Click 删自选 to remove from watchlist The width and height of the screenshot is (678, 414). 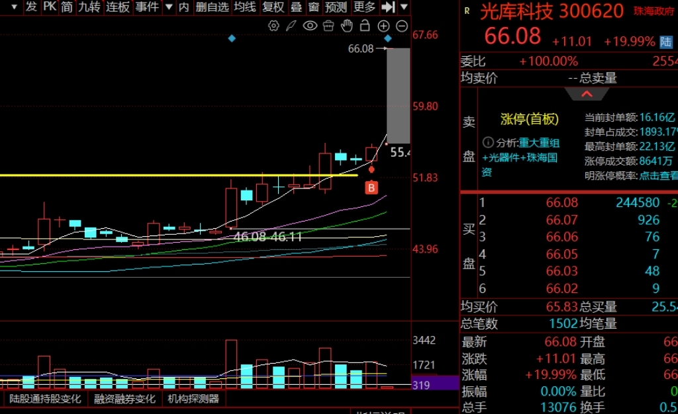(212, 7)
